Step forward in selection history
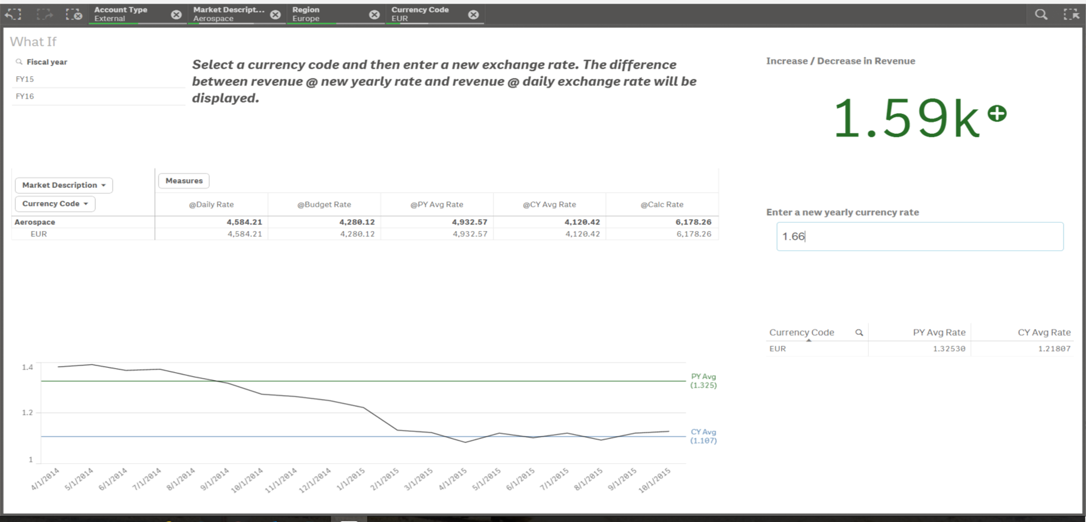1086x522 pixels. coord(44,14)
